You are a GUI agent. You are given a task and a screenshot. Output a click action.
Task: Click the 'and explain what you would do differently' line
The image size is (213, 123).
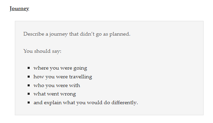pos(86,103)
